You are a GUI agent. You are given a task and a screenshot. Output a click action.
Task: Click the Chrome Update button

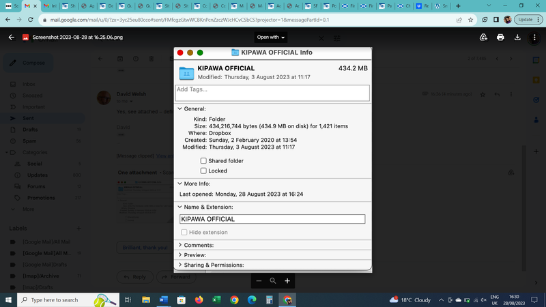point(526,20)
